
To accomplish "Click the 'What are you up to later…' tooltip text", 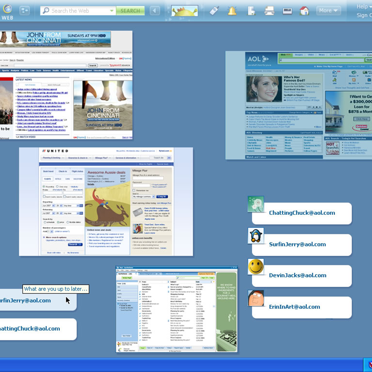I will coord(56,289).
